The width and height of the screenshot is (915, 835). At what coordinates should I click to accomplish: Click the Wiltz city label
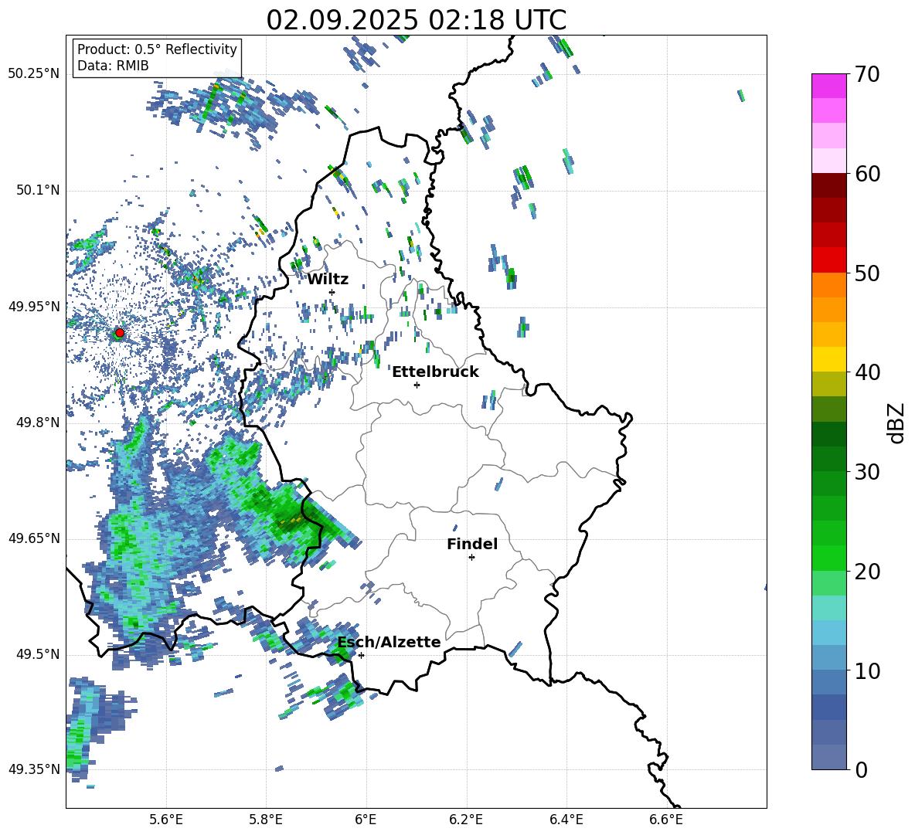[328, 280]
